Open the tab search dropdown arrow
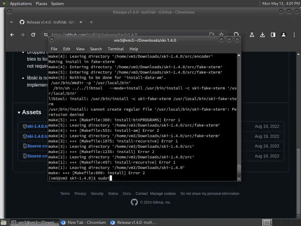 [11, 22]
